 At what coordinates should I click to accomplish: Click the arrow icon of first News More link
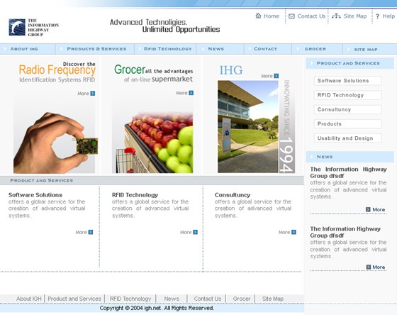click(x=368, y=209)
